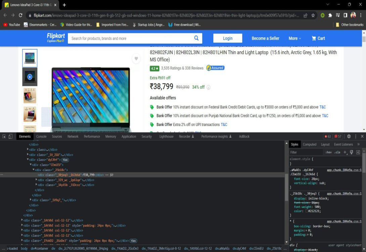Select the video thumbnail of the laptop

[x=30, y=77]
